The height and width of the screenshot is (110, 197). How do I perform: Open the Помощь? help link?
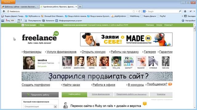pyautogui.click(x=168, y=25)
